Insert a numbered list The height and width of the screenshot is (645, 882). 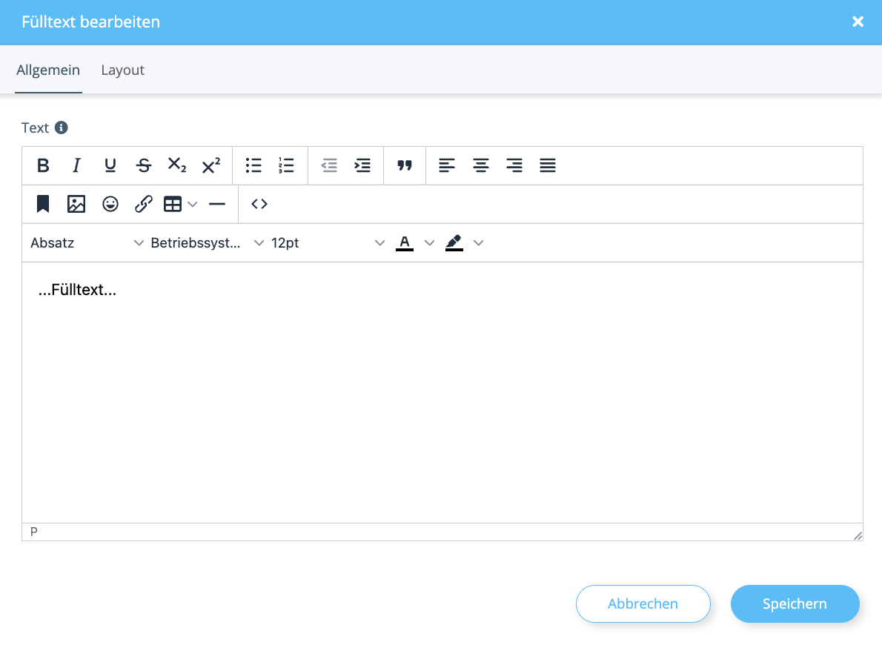click(286, 165)
